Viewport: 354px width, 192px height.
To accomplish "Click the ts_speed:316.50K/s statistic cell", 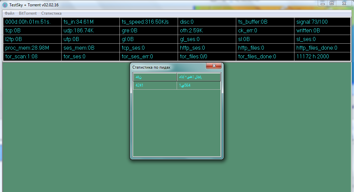I will click(x=148, y=22).
